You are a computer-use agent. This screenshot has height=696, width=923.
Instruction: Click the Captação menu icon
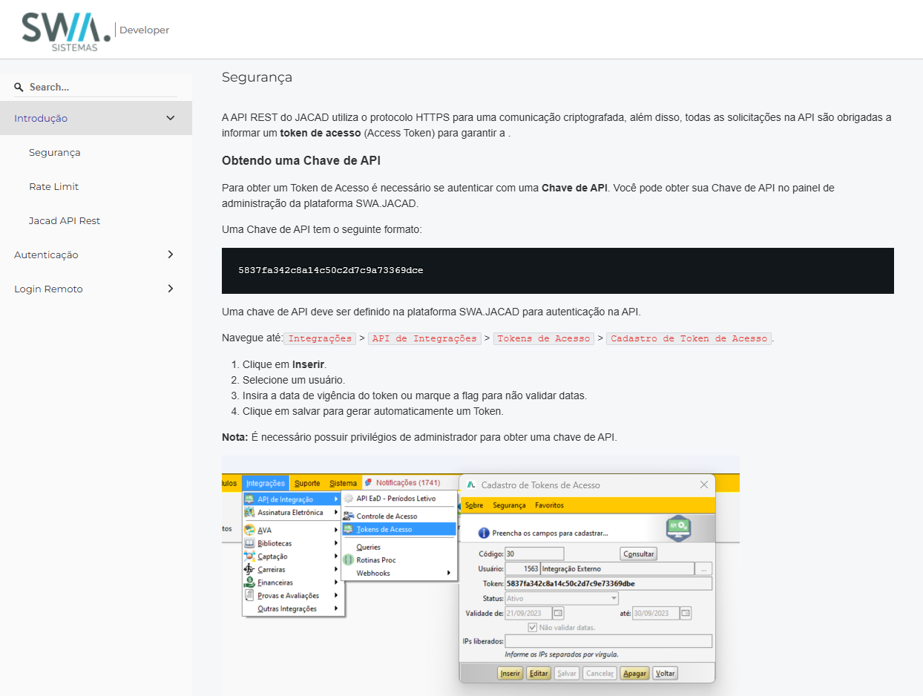(249, 557)
